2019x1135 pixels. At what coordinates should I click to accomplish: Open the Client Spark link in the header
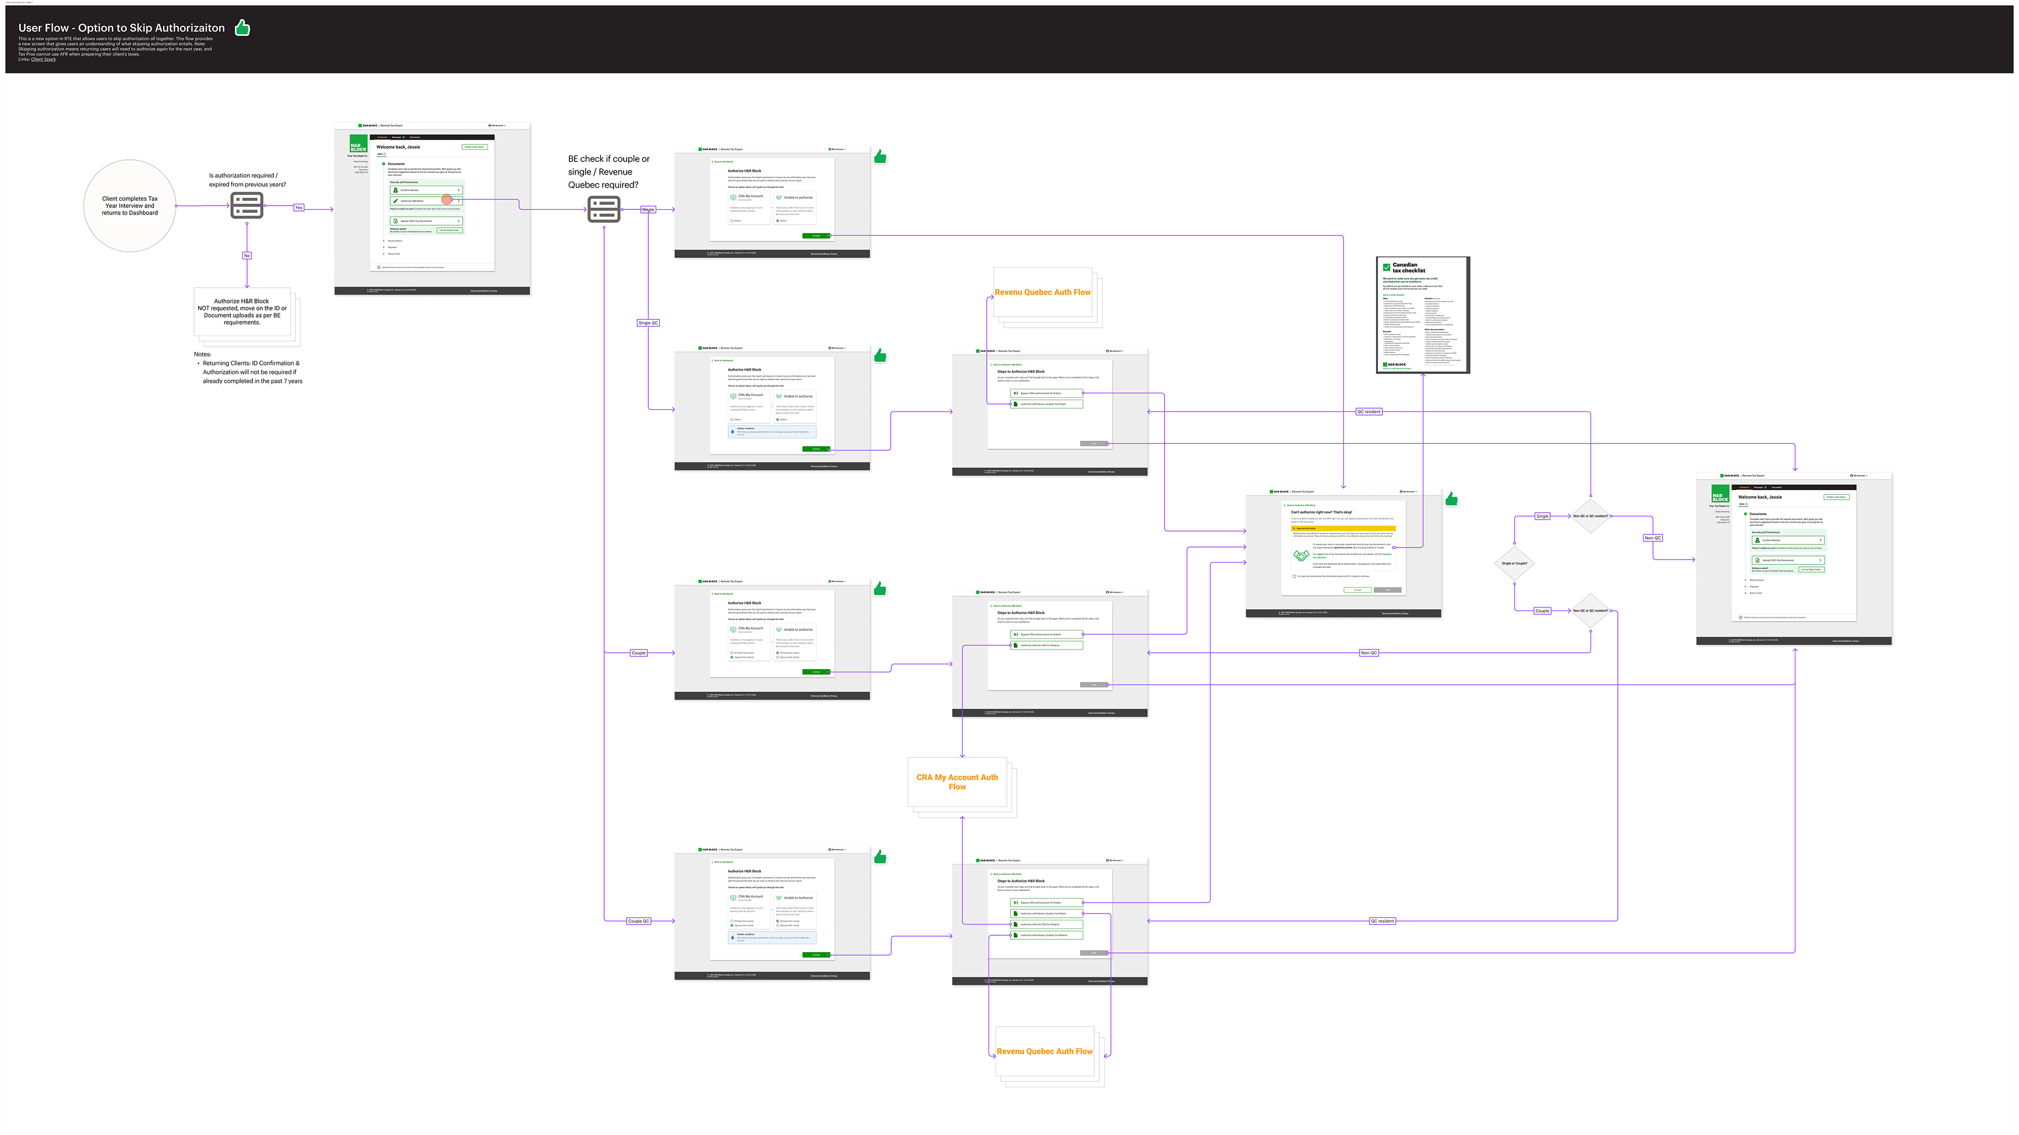43,59
